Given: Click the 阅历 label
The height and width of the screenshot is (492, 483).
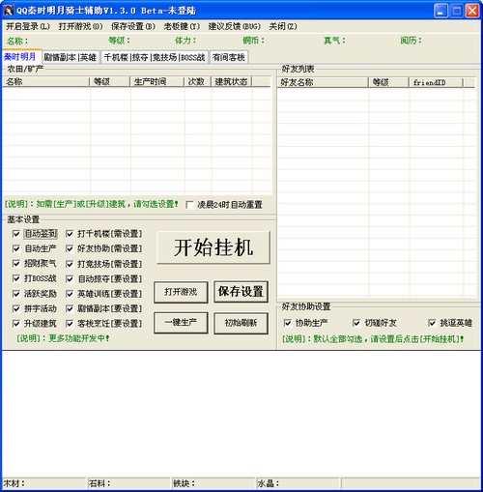Looking at the screenshot, I should [411, 41].
